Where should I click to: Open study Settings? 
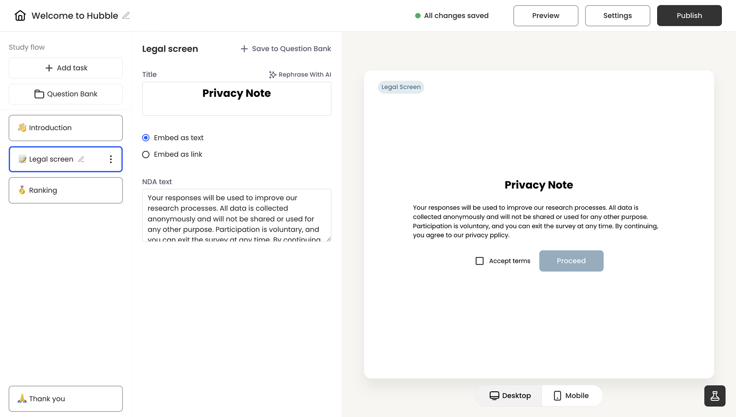[x=617, y=16]
